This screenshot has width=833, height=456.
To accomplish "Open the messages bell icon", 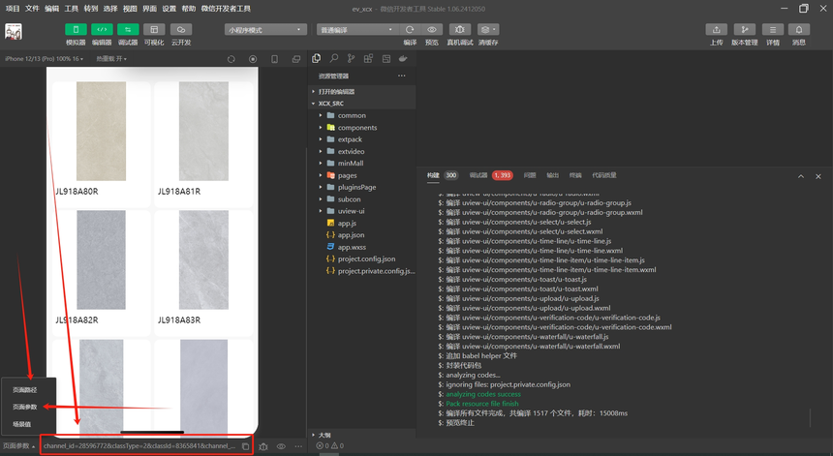I will tap(799, 30).
